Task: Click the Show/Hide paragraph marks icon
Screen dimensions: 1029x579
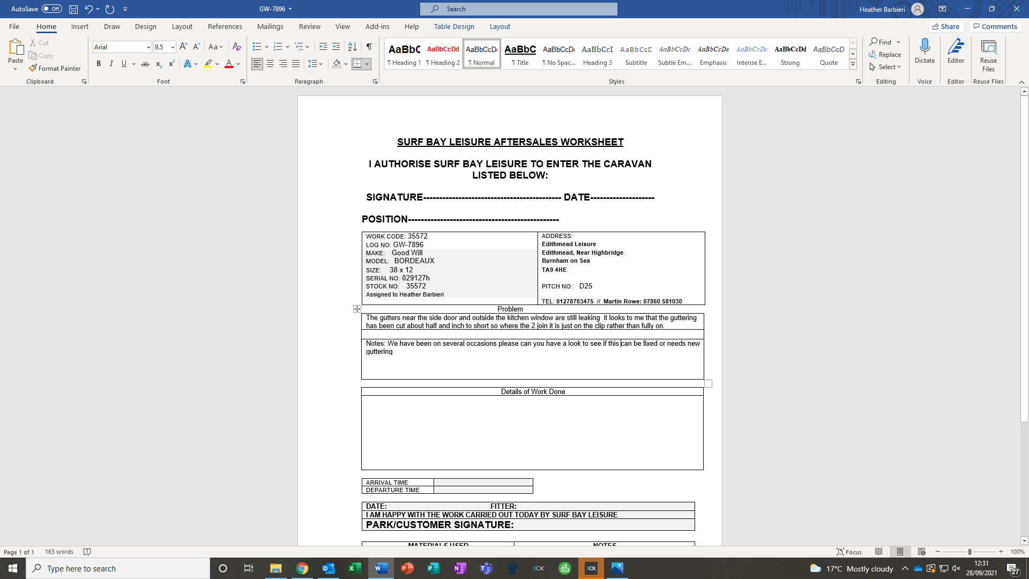Action: tap(369, 47)
